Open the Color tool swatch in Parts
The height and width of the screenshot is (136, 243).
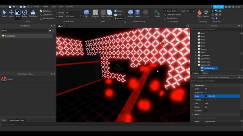(x=103, y=12)
